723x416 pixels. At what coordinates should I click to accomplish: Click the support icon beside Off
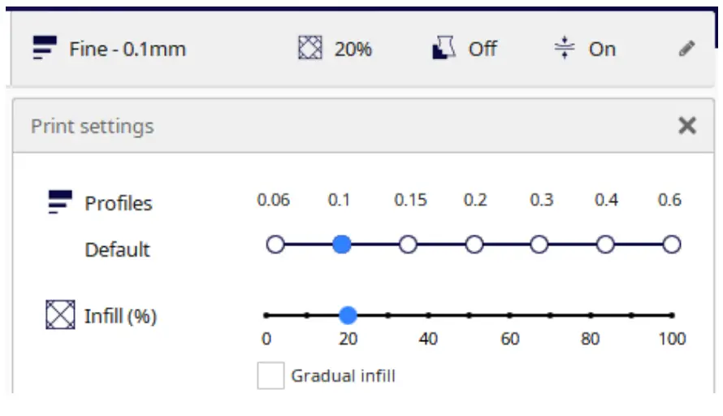pos(442,49)
